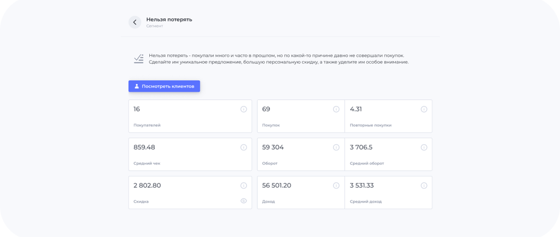Select the Повторные покупки value 4.31
The width and height of the screenshot is (560, 237).
(x=355, y=109)
